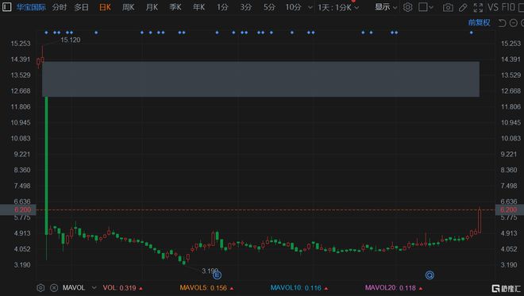Toggle the left sidebar panel icon
Viewport: 524px width, 296px height.
pos(6,7)
